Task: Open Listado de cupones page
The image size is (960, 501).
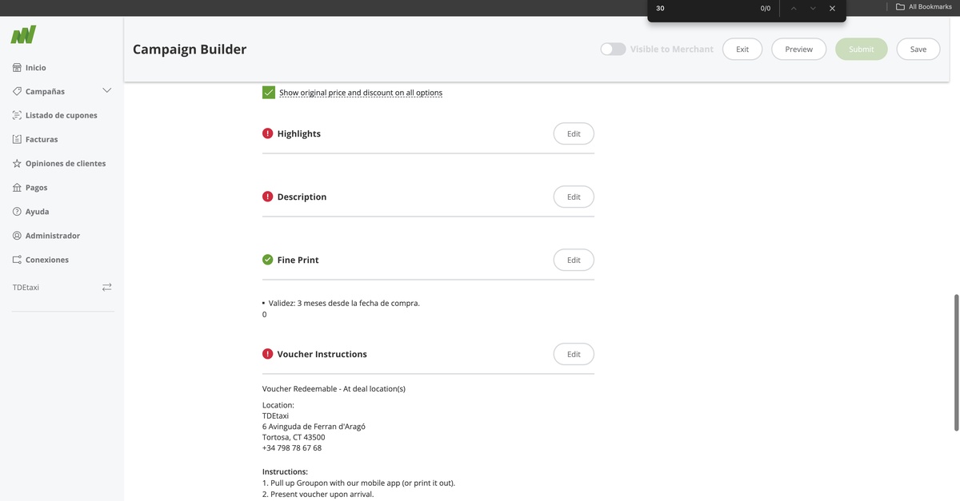Action: (62, 115)
